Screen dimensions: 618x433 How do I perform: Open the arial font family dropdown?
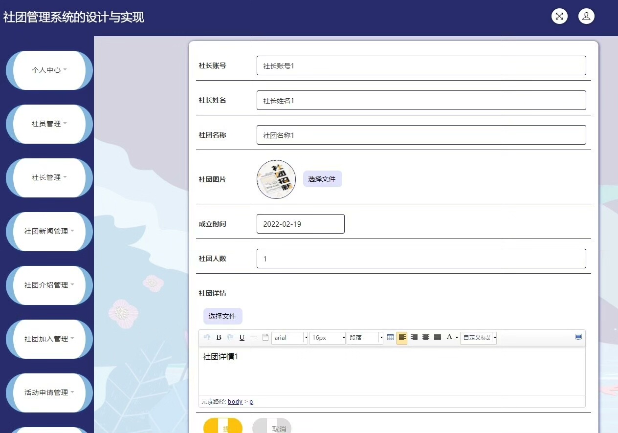[x=290, y=338]
